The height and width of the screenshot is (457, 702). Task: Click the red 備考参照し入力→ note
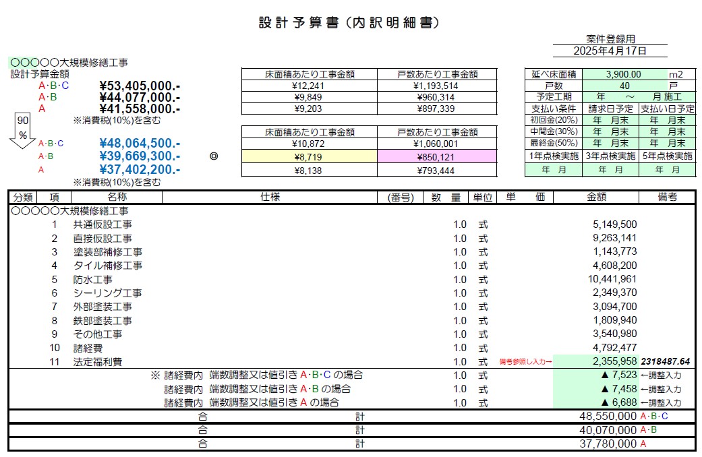tap(525, 362)
